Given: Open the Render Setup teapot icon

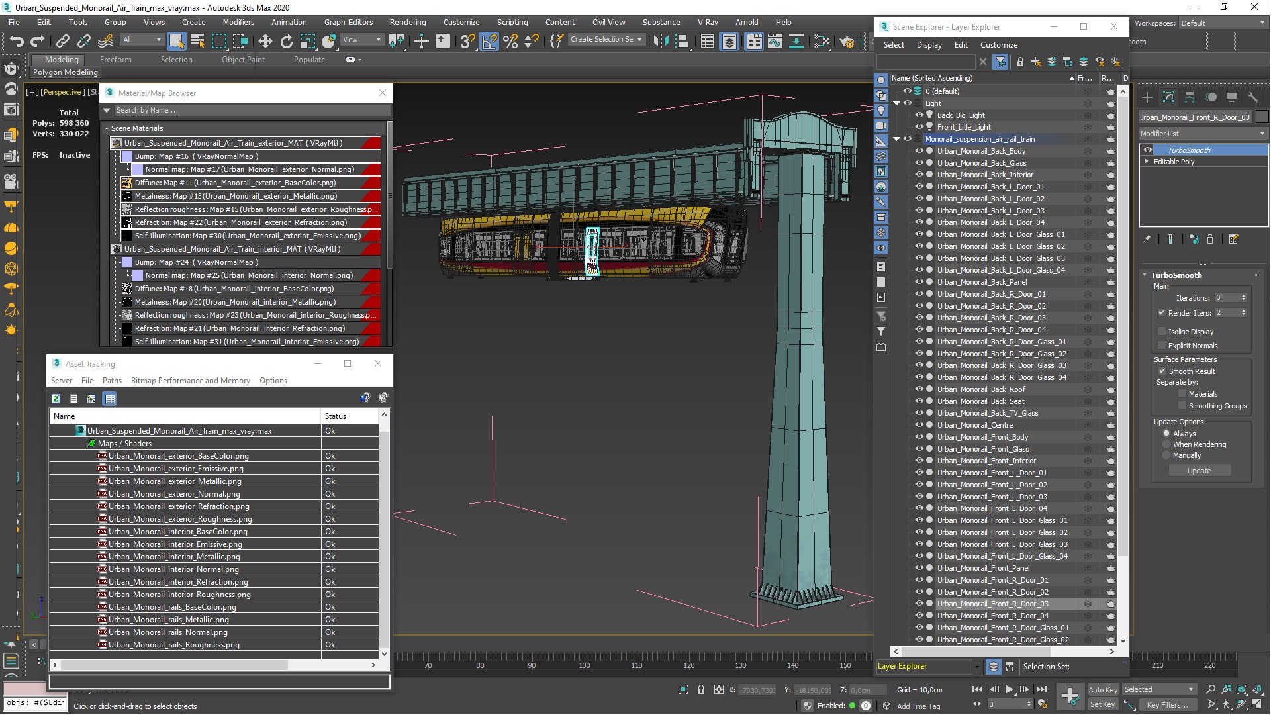Looking at the screenshot, I should coord(847,41).
